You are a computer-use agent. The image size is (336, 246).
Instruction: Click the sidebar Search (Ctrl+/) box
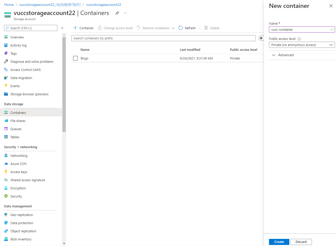point(31,28)
